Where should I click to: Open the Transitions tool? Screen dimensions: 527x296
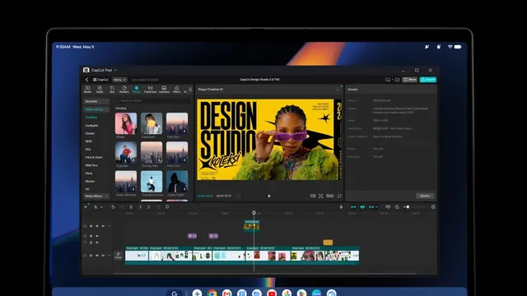pos(150,89)
